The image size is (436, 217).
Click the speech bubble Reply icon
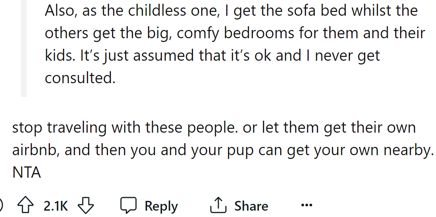[129, 205]
